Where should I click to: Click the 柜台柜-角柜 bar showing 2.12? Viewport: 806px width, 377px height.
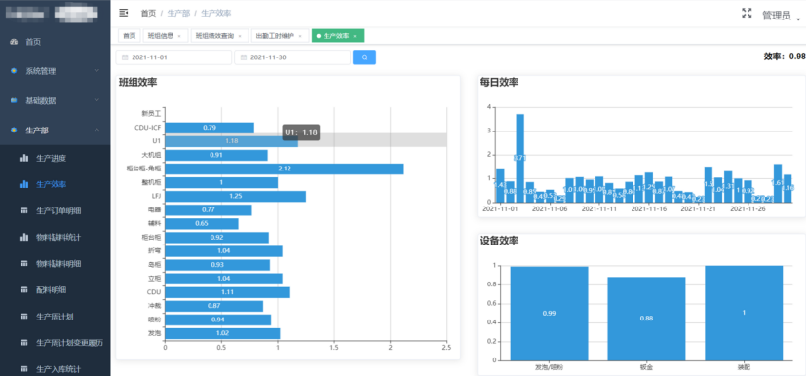tap(285, 169)
